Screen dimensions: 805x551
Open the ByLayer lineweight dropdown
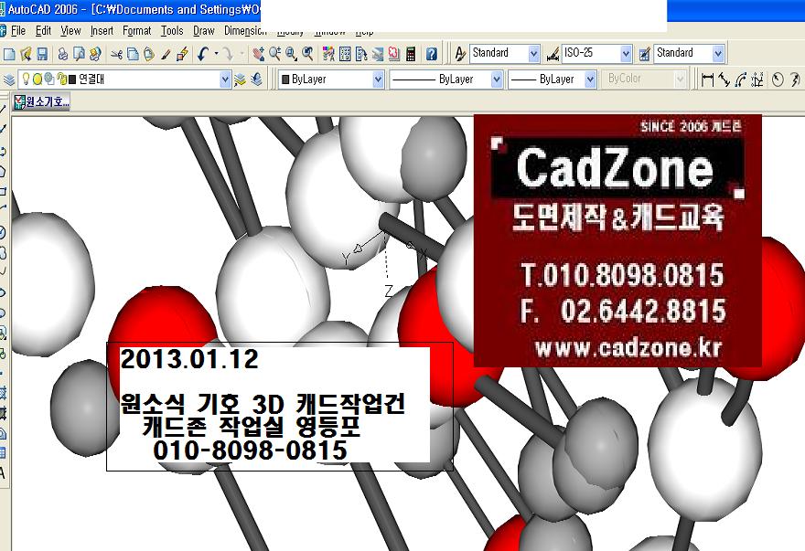590,79
